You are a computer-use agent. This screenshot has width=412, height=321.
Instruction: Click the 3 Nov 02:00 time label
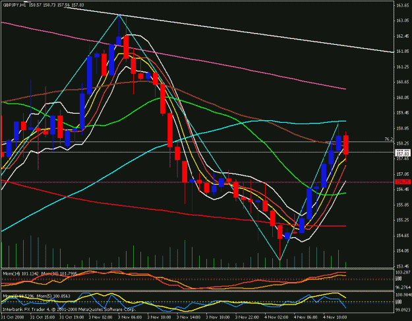tap(101, 317)
